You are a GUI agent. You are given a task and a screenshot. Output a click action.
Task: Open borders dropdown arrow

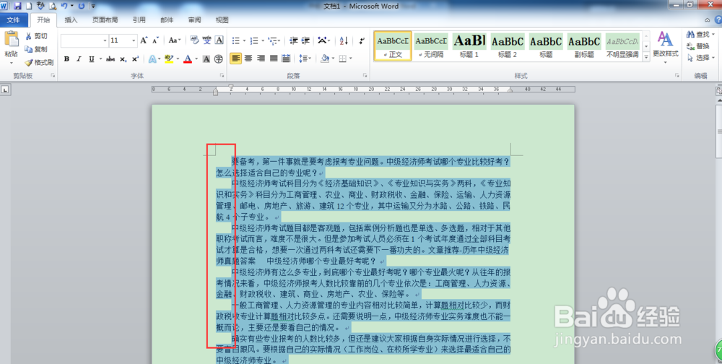(x=350, y=58)
